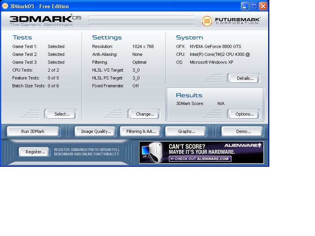The image size is (315, 236).
Task: Click the Filtering value Optimal
Action: (139, 62)
